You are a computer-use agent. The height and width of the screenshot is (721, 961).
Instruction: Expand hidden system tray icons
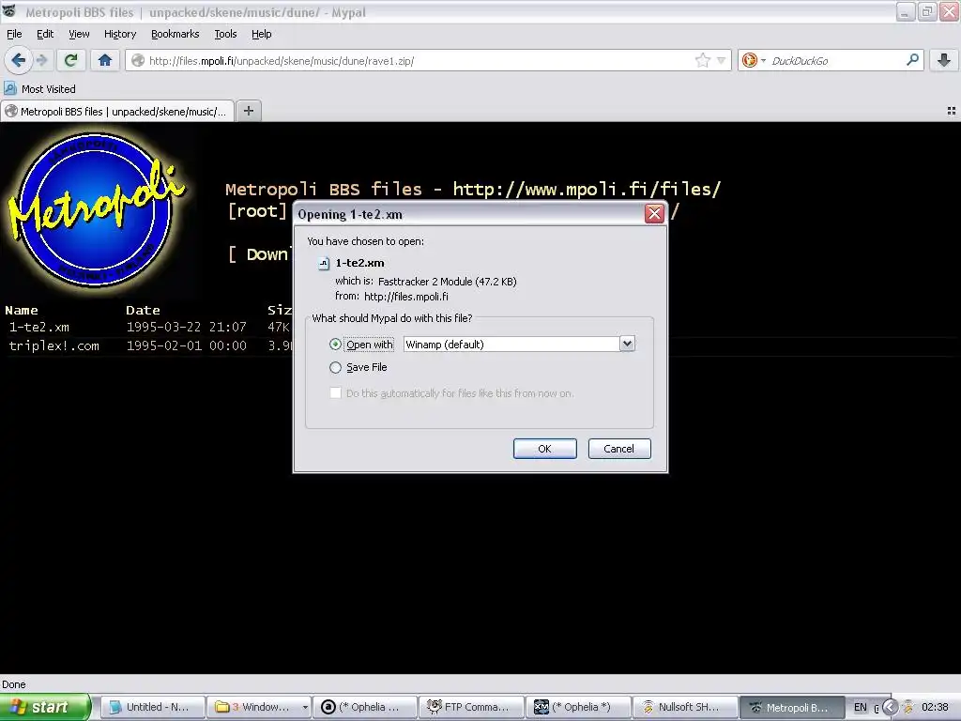click(890, 707)
